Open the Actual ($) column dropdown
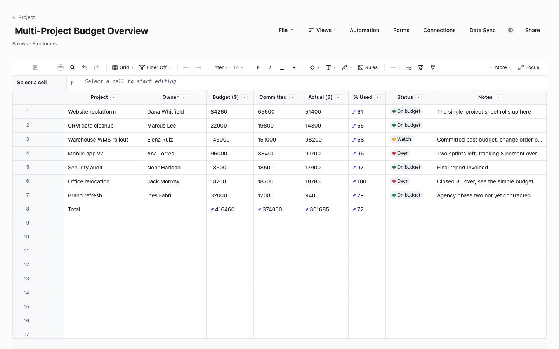The image size is (559, 349). (338, 97)
